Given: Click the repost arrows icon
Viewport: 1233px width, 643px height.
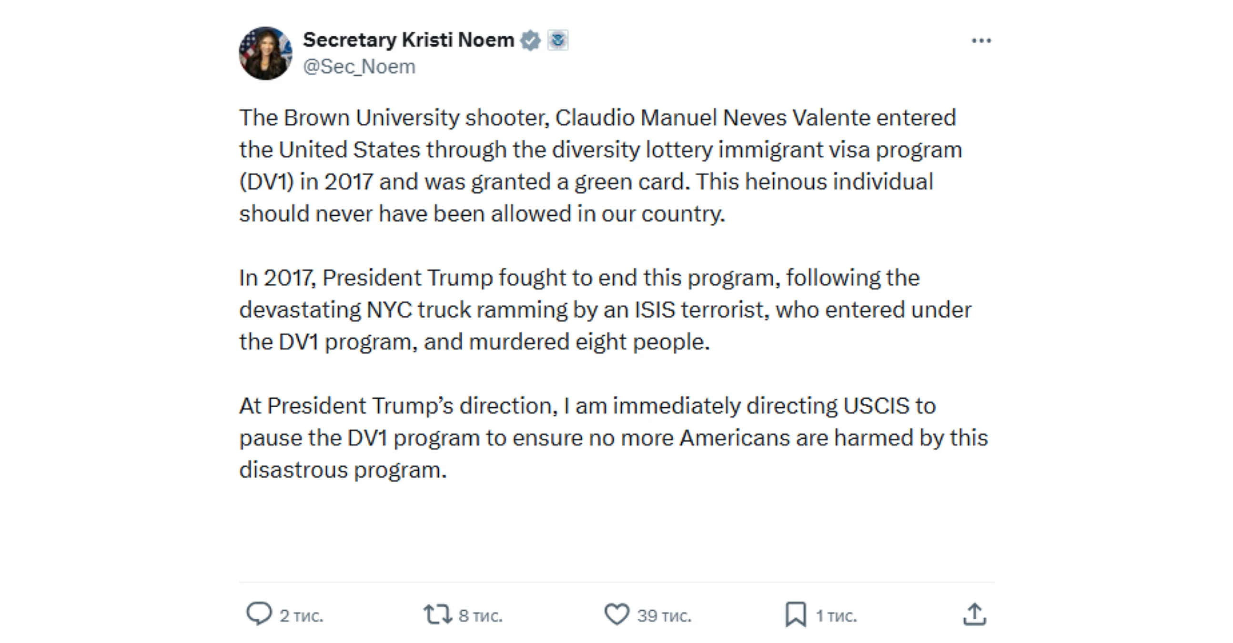Looking at the screenshot, I should point(437,614).
